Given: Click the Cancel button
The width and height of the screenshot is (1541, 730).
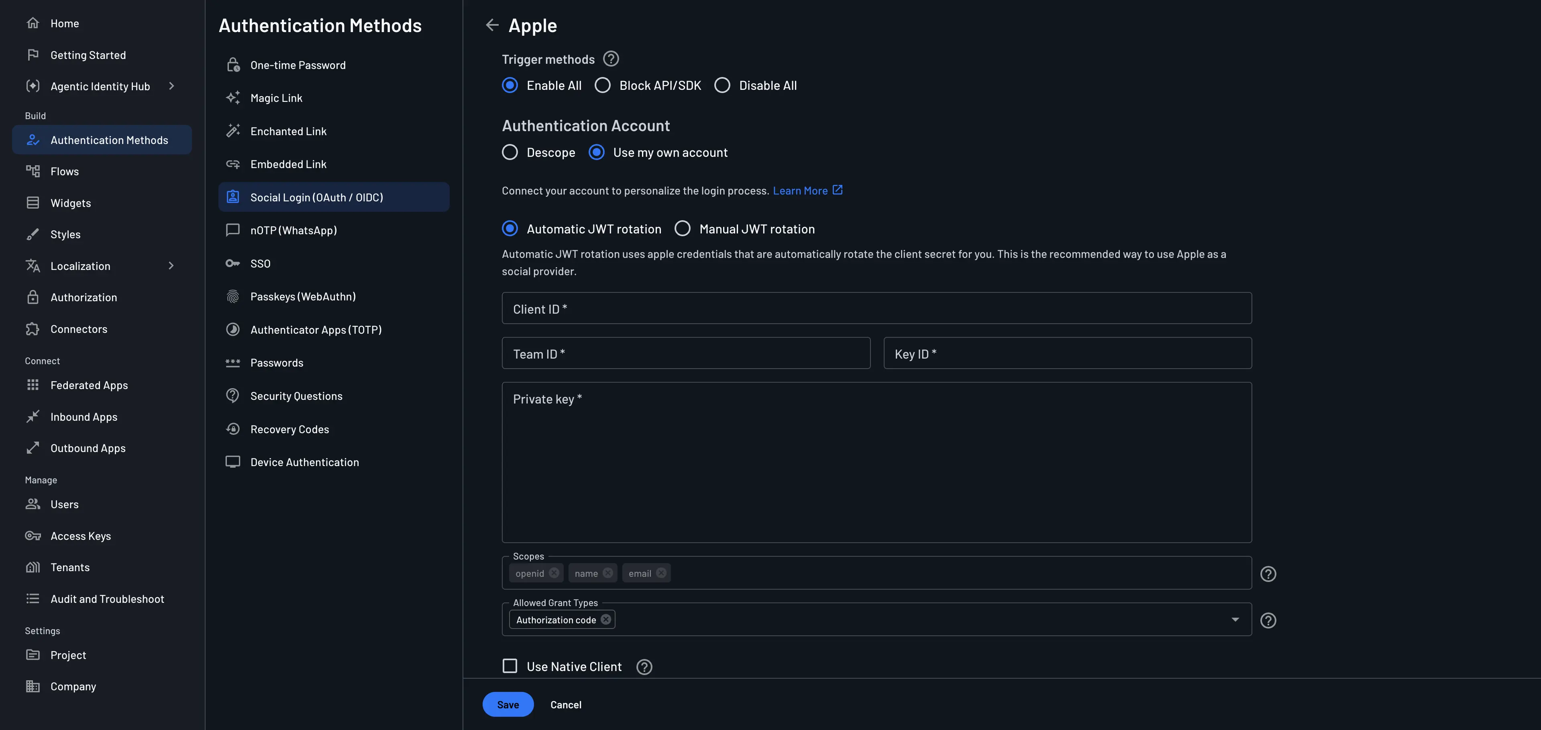Looking at the screenshot, I should [x=565, y=704].
